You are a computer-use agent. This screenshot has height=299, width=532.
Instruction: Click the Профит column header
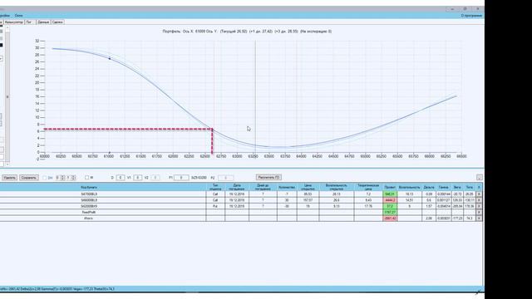click(390, 187)
